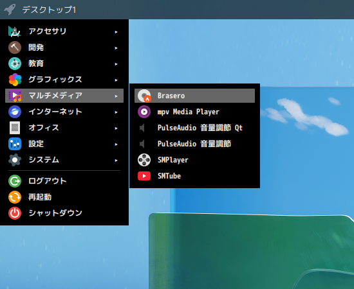Screen dimensions: 354x289
Task: Click the mpv Media Player purple icon
Action: point(144,112)
